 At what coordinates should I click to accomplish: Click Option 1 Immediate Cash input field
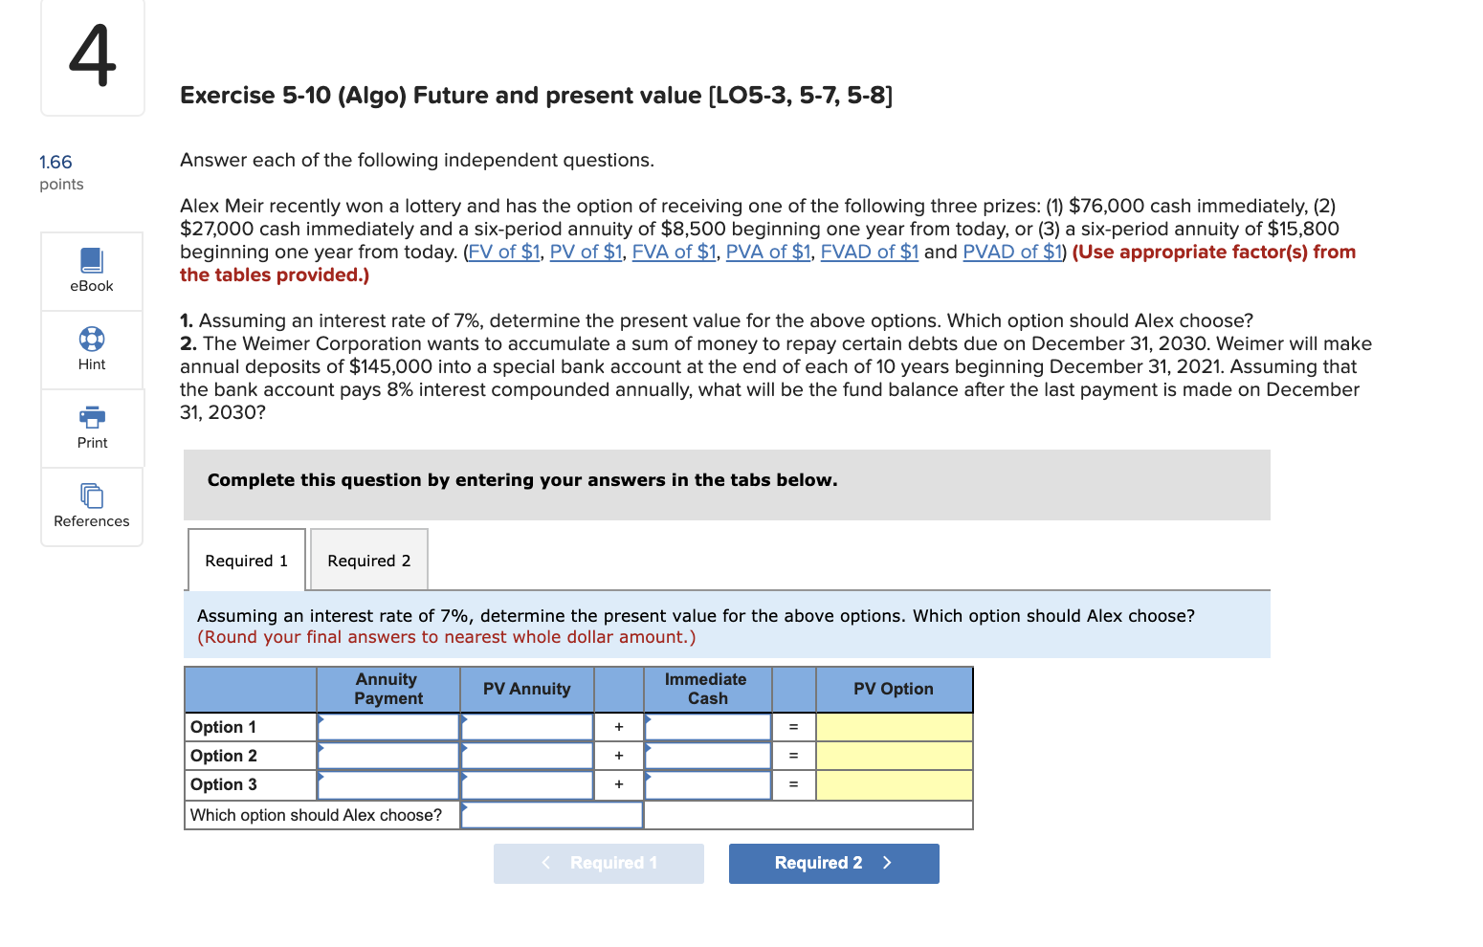coord(707,726)
